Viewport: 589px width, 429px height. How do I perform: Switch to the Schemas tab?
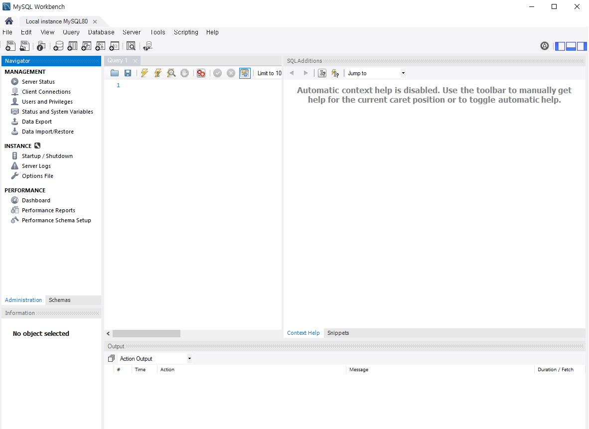tap(59, 300)
